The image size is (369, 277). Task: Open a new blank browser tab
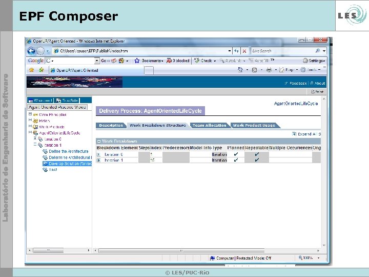tap(149, 70)
